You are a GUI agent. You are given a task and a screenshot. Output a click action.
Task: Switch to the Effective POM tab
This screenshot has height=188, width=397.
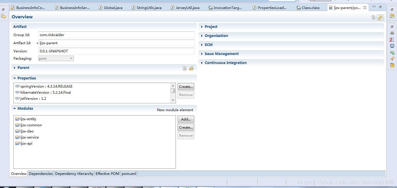tap(107, 174)
